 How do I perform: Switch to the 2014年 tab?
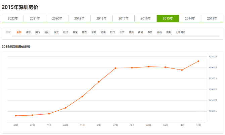[x=190, y=18]
